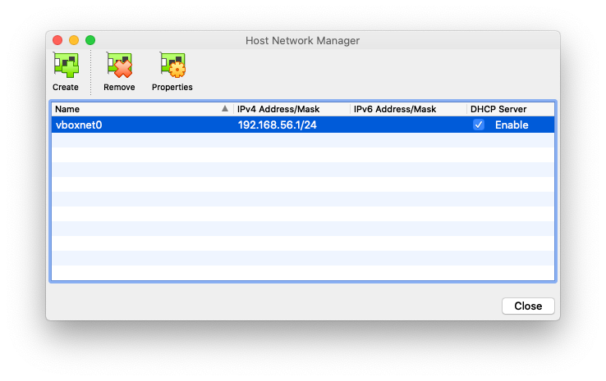Click the Close button
The image size is (606, 381).
click(x=528, y=306)
